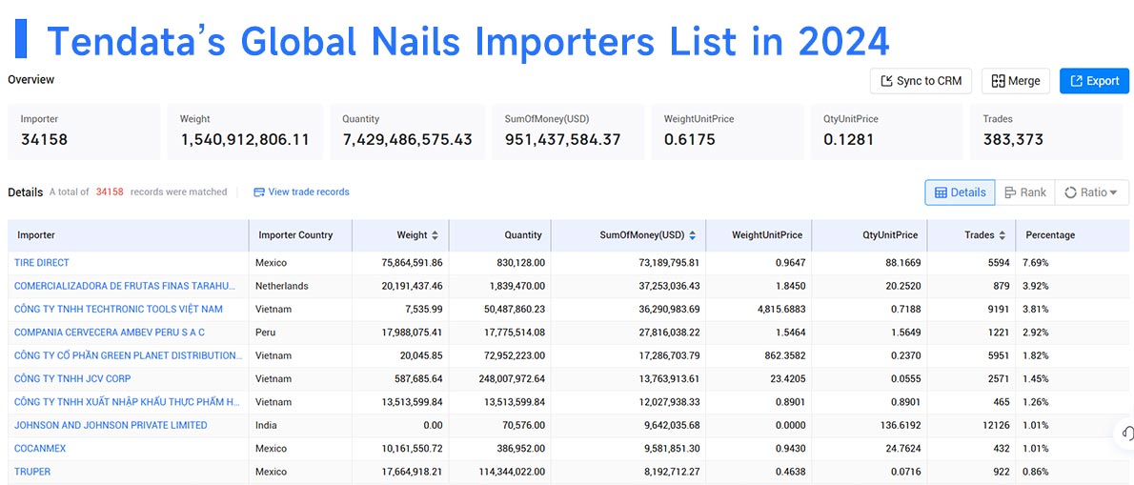Viewport: 1134px width, 485px height.
Task: Click the Sync to CRM button
Action: (x=921, y=81)
